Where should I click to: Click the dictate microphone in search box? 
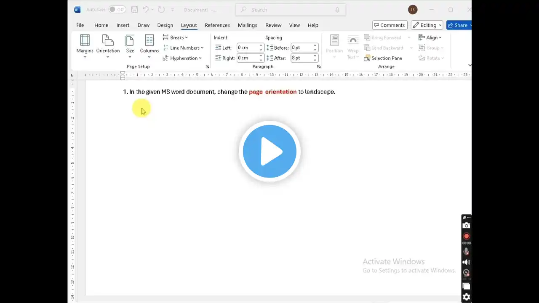[x=337, y=10]
